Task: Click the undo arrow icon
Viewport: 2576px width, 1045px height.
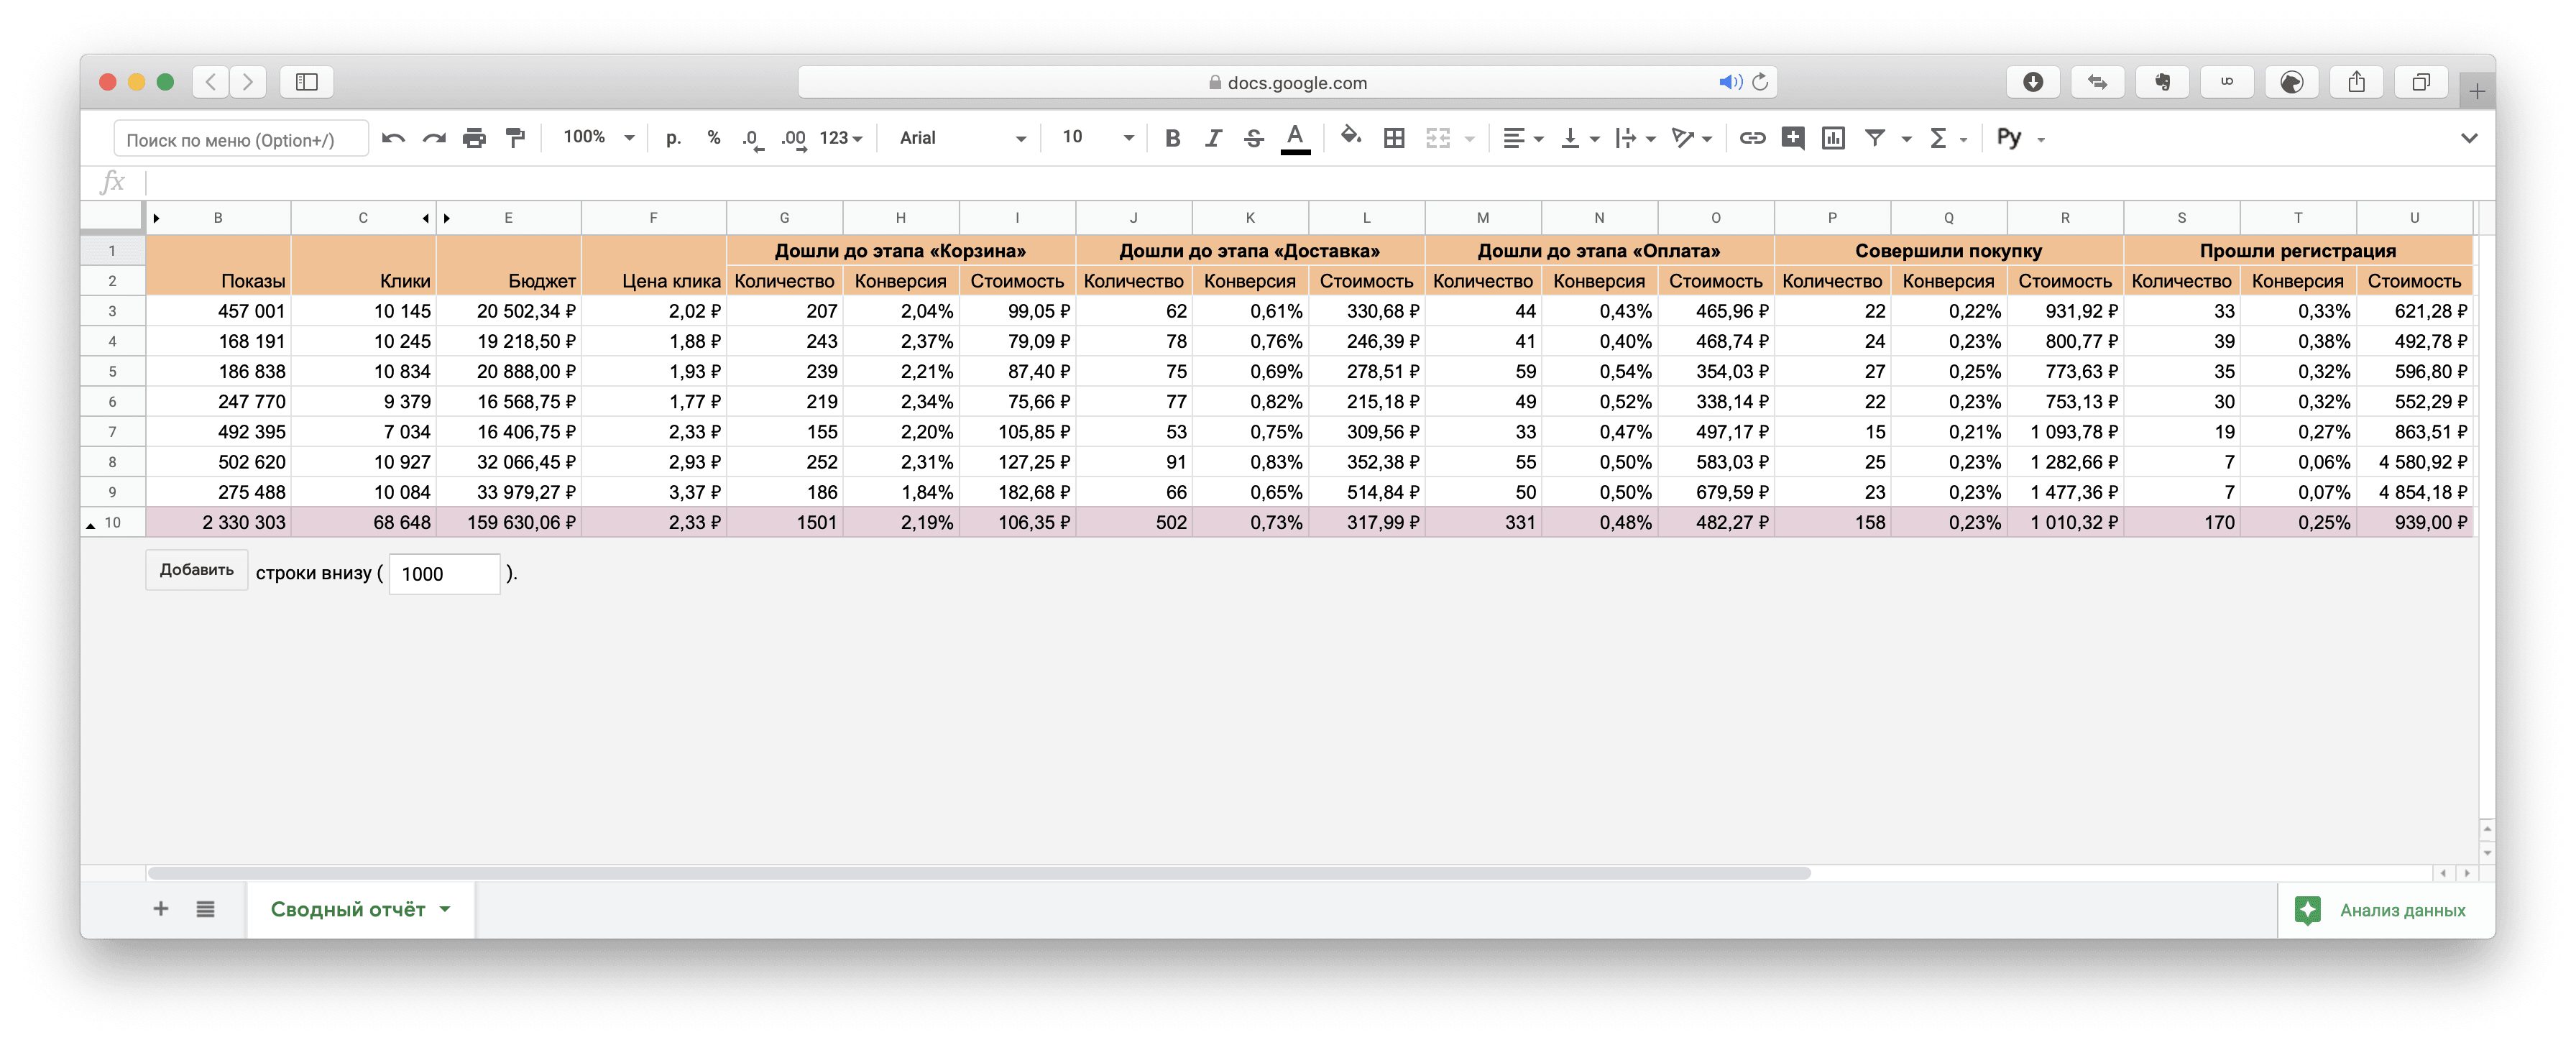Action: (x=393, y=138)
